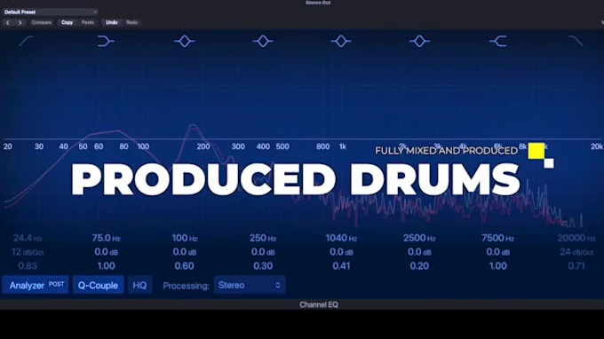604x339 pixels.
Task: Select the 0.41 Q value
Action: click(341, 266)
